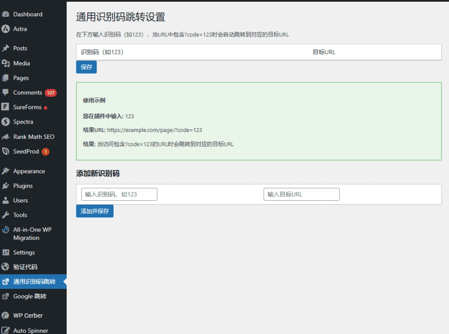This screenshot has height=334, width=449.
Task: Click the Pages icon in sidebar
Action: click(x=5, y=78)
